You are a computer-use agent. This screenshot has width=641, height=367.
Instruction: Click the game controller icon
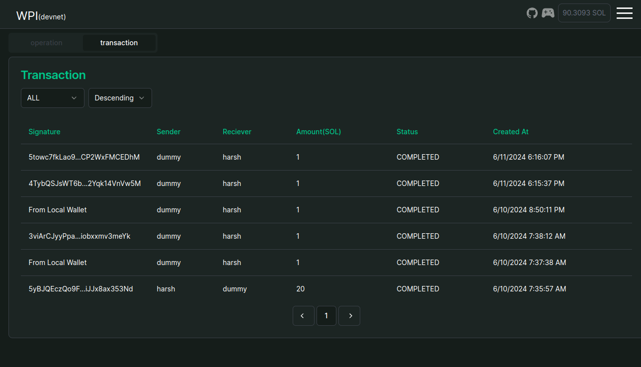click(x=548, y=13)
